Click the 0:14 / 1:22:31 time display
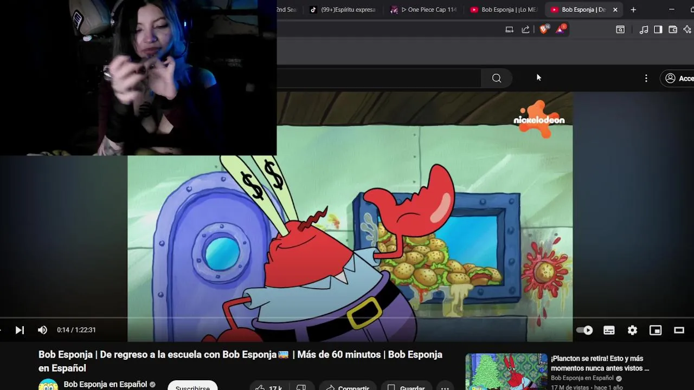This screenshot has height=390, width=694. (x=76, y=330)
